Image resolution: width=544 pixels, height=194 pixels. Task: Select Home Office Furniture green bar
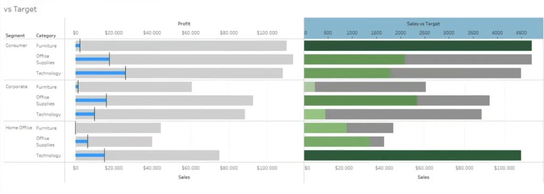click(x=326, y=128)
